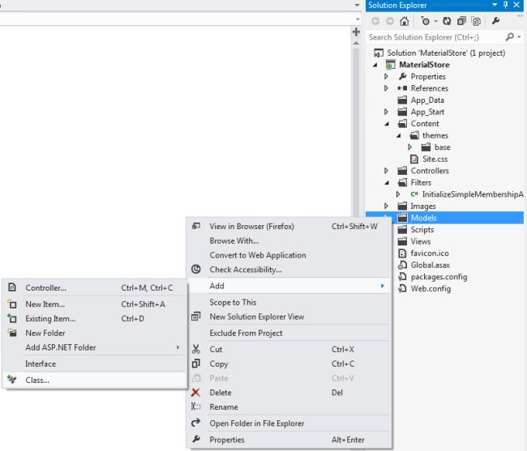Choose Rename from context menu
The image size is (527, 451).
pyautogui.click(x=289, y=407)
